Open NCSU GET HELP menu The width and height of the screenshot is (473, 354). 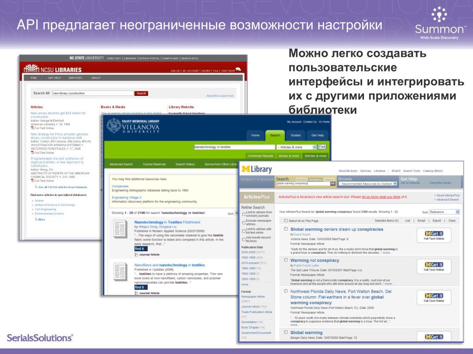(x=55, y=77)
